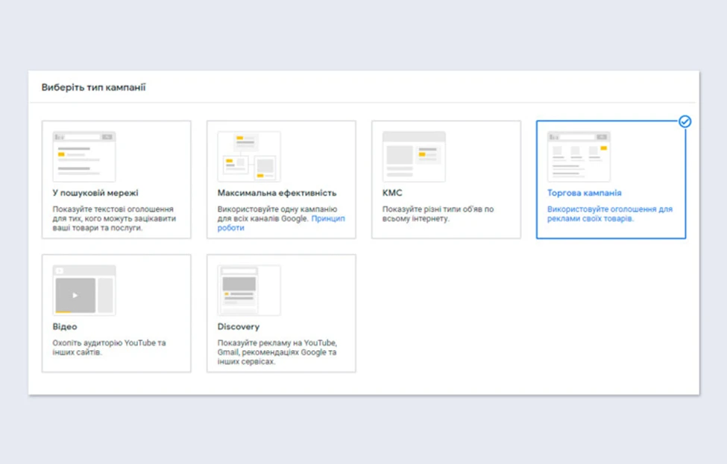Click the blue text about реклами своїх товарів
Screen dimensions: 727x464
tap(609, 214)
